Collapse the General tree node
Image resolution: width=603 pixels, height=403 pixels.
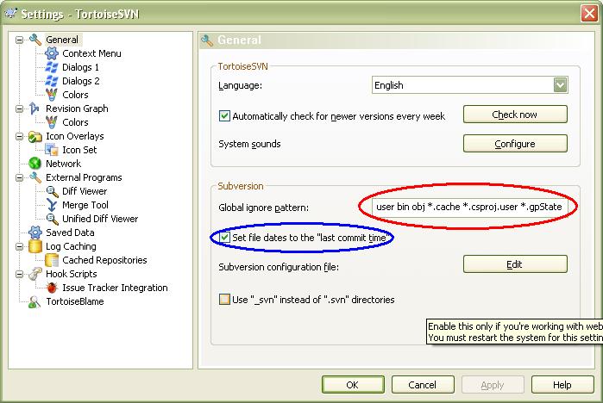tap(19, 40)
